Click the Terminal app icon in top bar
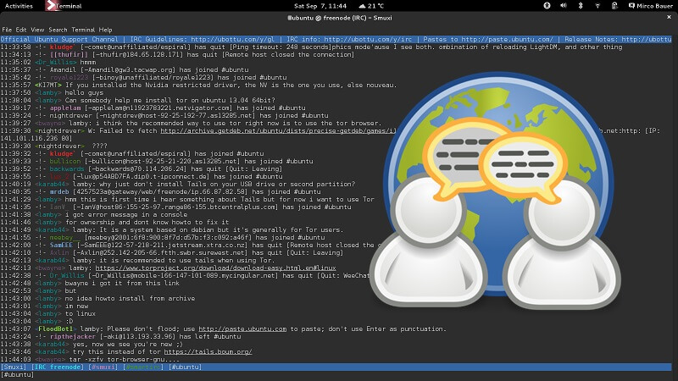 (x=52, y=6)
